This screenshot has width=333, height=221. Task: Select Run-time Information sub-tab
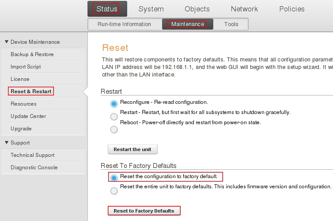124,24
